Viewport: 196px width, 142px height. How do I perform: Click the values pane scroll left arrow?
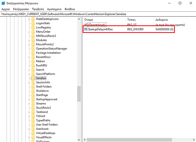coord(85,140)
